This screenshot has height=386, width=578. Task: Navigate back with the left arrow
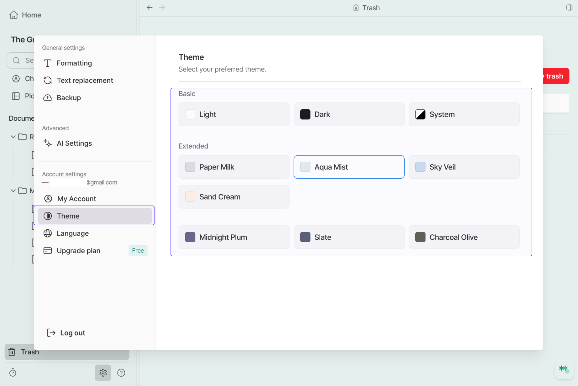[150, 8]
